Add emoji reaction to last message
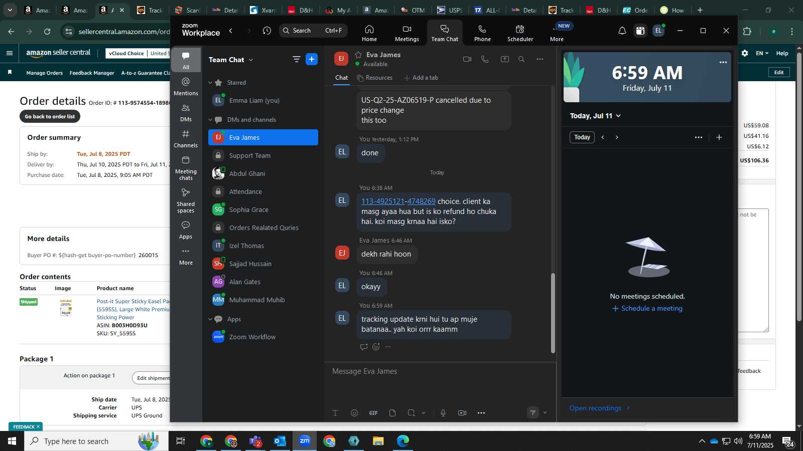Screen dimensions: 803x451 click(376, 347)
